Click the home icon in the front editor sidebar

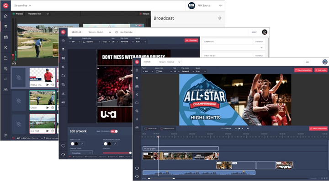[137, 70]
